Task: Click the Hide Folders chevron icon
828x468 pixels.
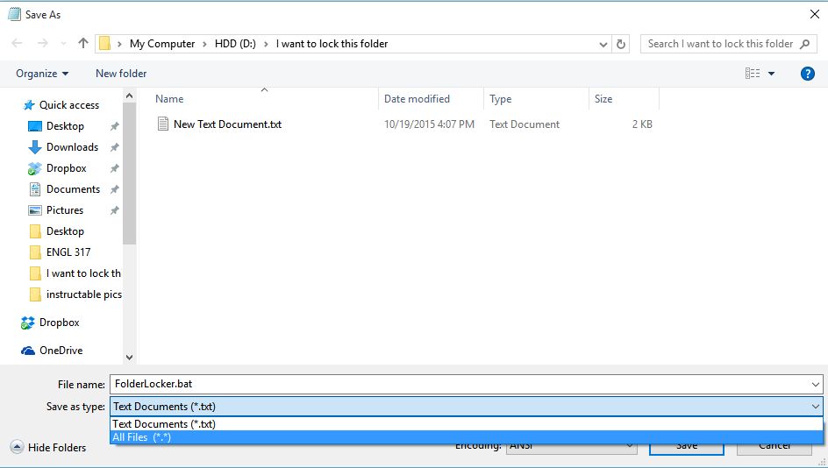Action: point(17,448)
